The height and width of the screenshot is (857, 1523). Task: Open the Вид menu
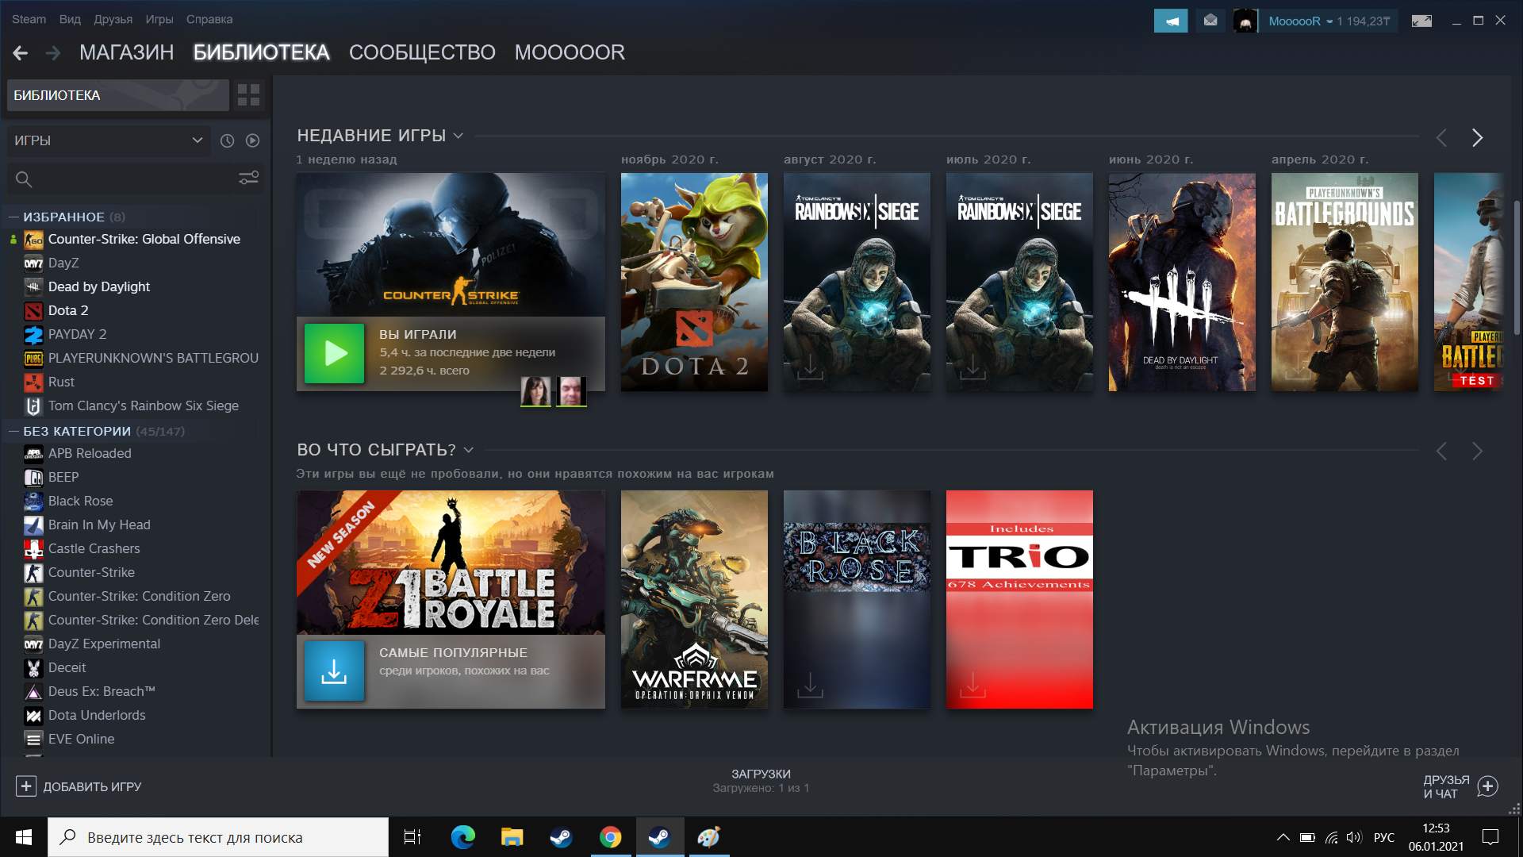pyautogui.click(x=70, y=19)
